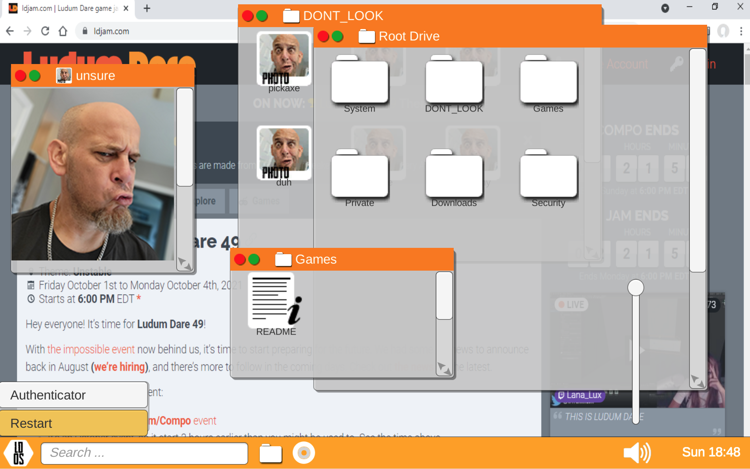Open the pickaxe photo in DONT_LOOK window
Screen dimensions: 750x469
click(x=284, y=59)
